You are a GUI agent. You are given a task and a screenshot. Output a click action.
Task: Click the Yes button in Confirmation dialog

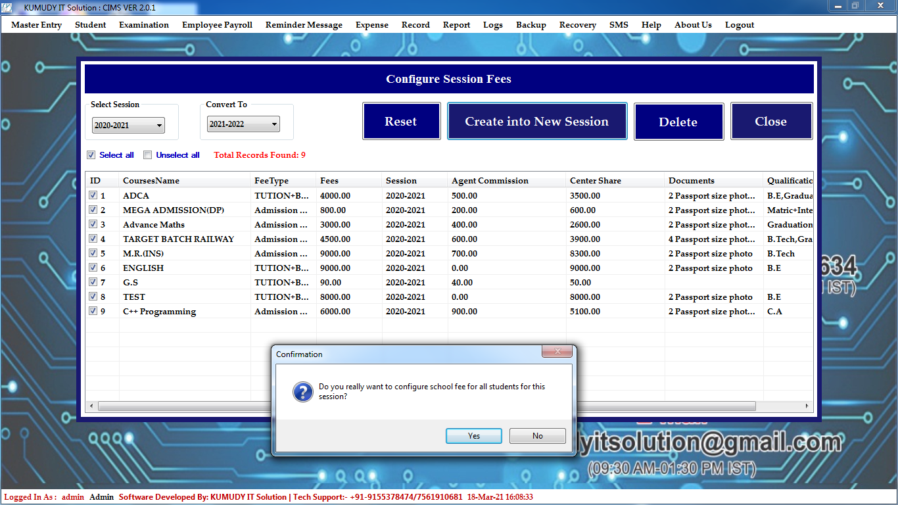(x=473, y=436)
